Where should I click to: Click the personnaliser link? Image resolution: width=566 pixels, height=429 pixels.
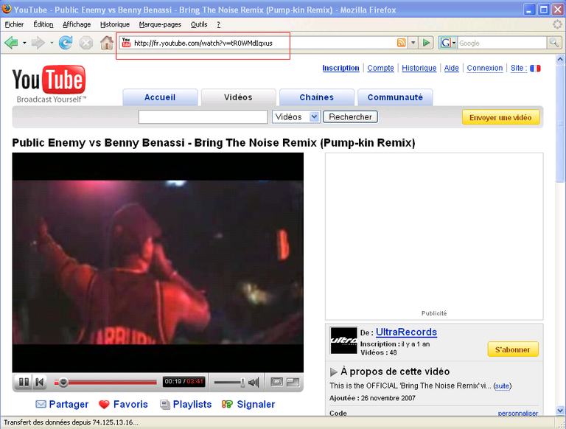coord(517,413)
